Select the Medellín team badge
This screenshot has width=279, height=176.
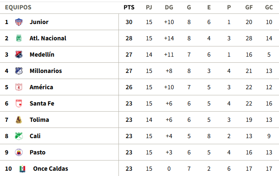tap(19, 55)
